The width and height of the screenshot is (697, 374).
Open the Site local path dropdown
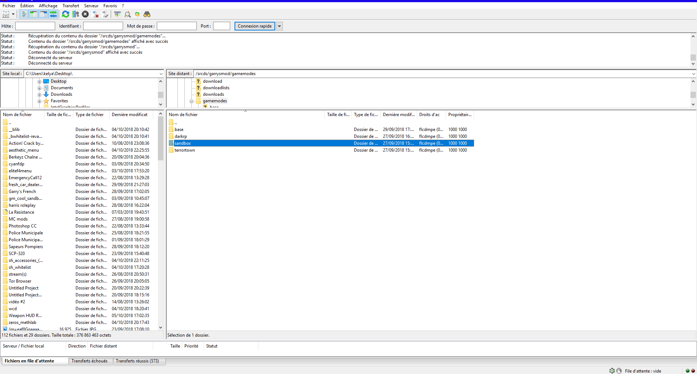(x=161, y=74)
